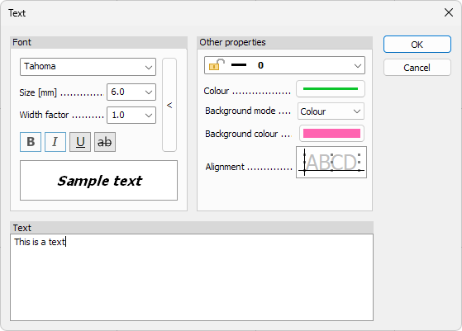Open the Width factor dropdown
This screenshot has width=462, height=331.
click(x=131, y=115)
